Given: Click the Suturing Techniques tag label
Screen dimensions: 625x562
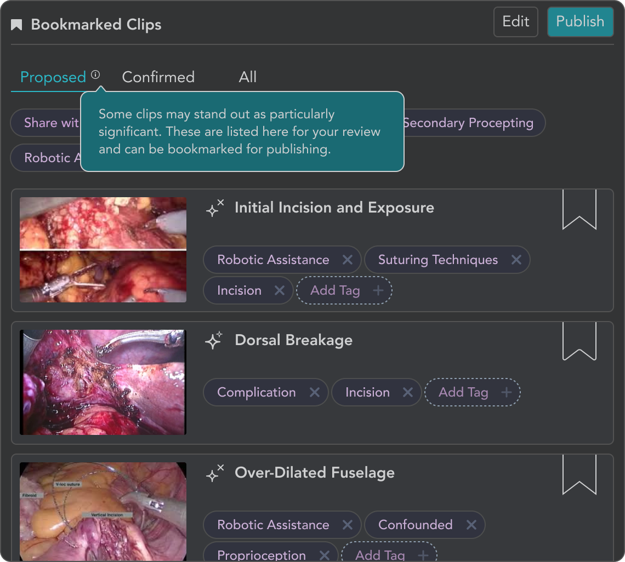Looking at the screenshot, I should click(438, 260).
